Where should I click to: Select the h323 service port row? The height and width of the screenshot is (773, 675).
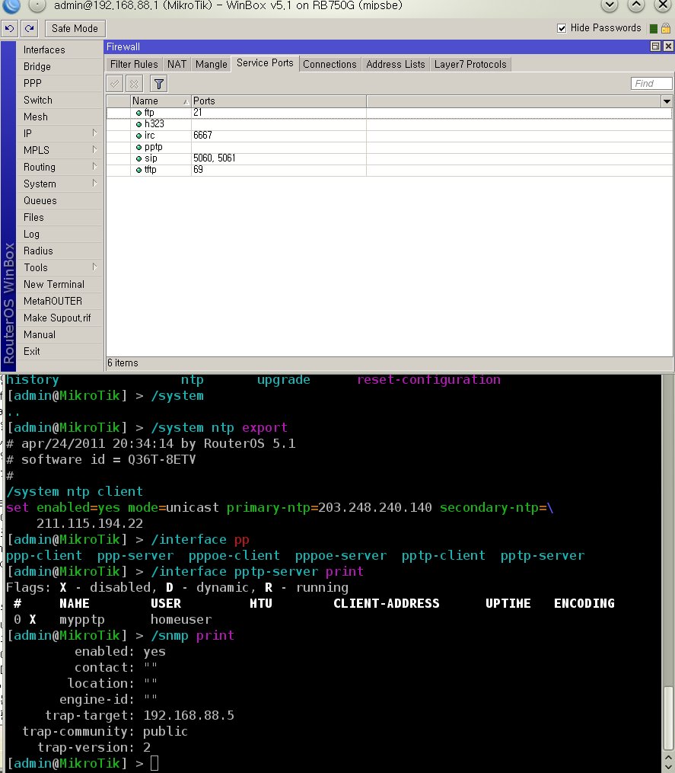pos(389,124)
